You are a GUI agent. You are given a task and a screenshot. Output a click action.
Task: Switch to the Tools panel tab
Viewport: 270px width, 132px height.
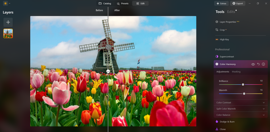[220, 12]
